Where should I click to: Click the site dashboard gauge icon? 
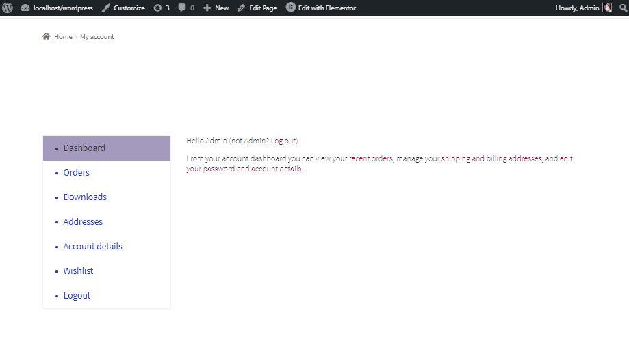[25, 8]
